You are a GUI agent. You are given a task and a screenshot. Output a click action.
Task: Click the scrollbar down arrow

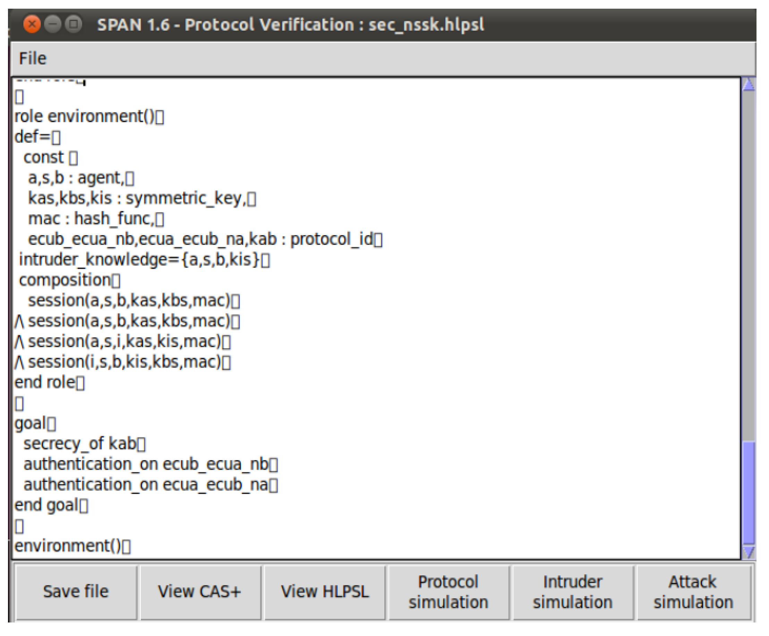pos(749,552)
